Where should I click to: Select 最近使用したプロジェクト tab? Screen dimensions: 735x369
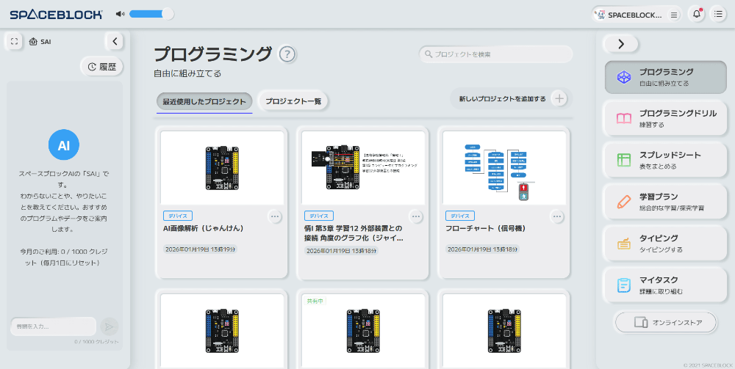204,101
